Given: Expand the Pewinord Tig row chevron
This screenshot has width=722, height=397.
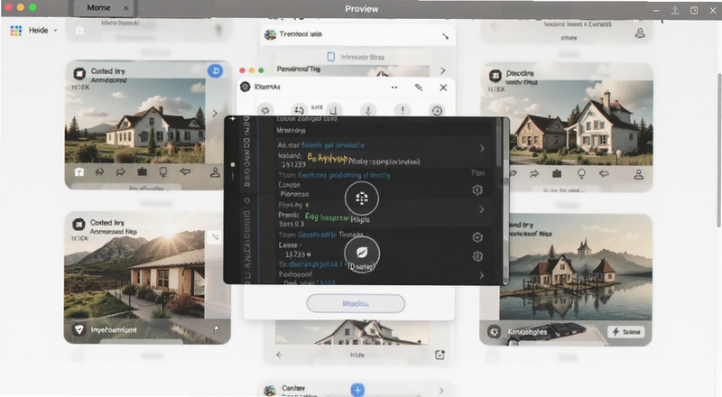Looking at the screenshot, I should 442,70.
